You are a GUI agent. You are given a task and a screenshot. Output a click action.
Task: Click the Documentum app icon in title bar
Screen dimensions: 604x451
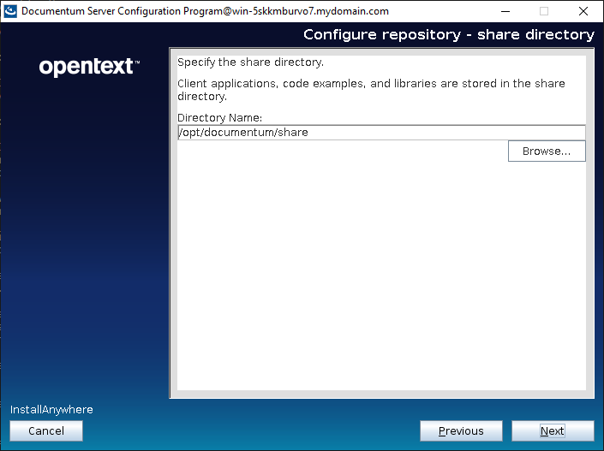pyautogui.click(x=10, y=11)
